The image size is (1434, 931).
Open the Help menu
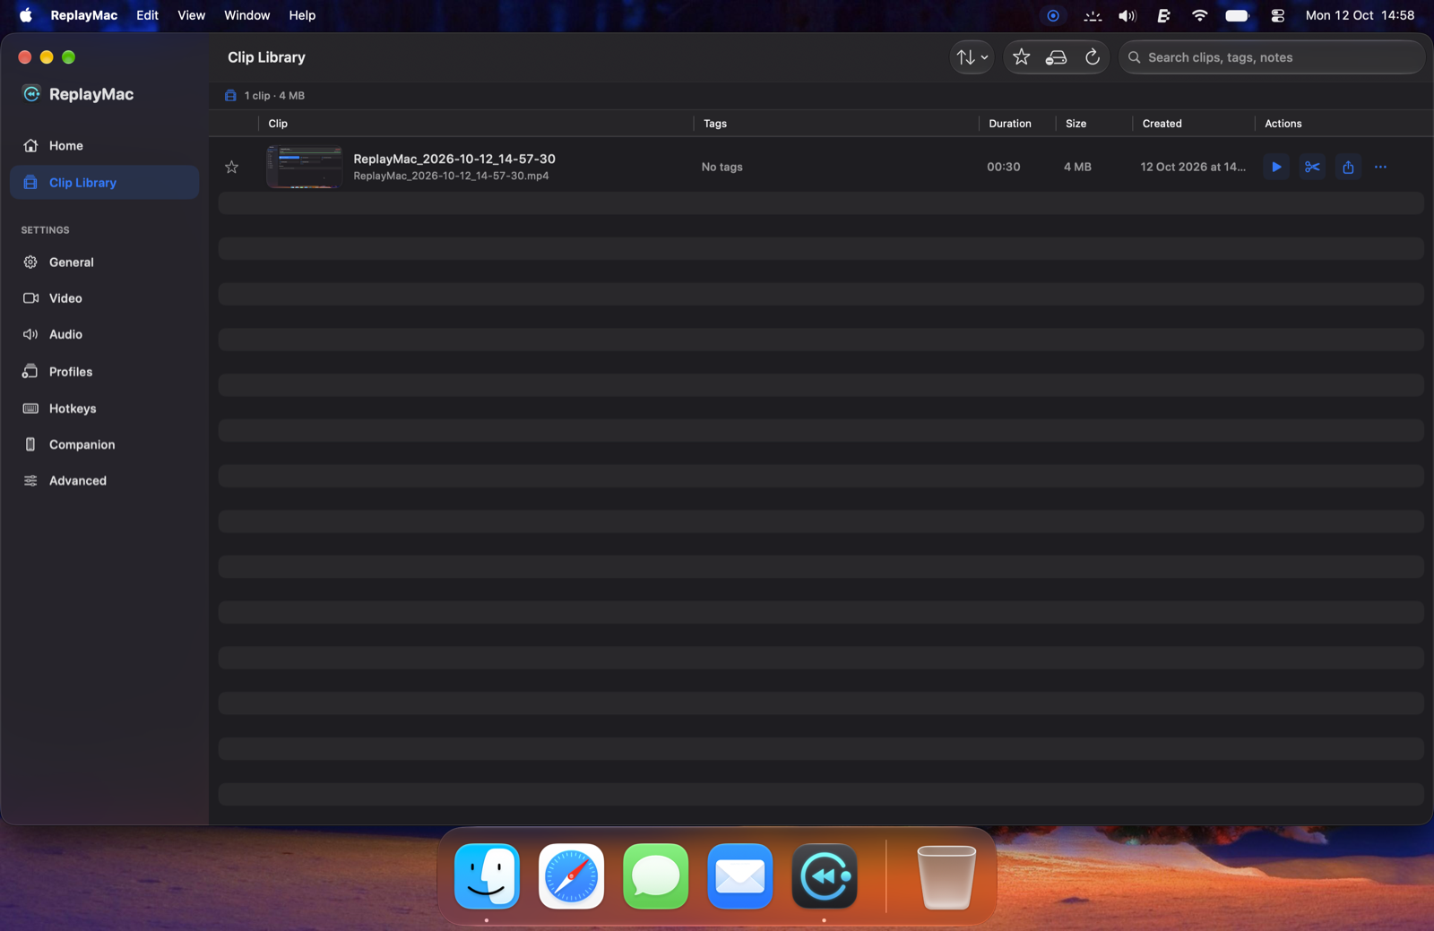pyautogui.click(x=302, y=15)
